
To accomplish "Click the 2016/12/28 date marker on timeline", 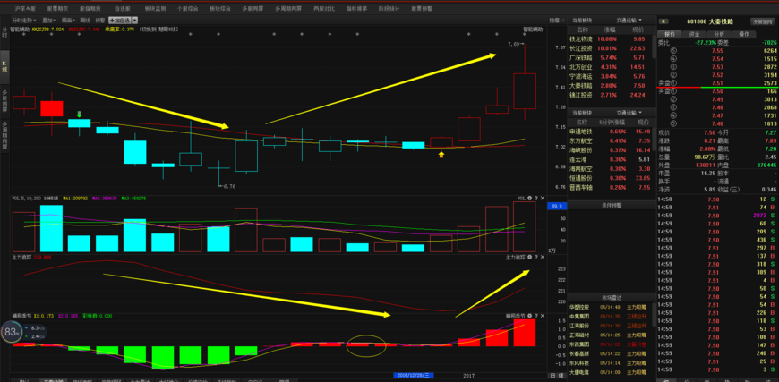I will point(413,376).
